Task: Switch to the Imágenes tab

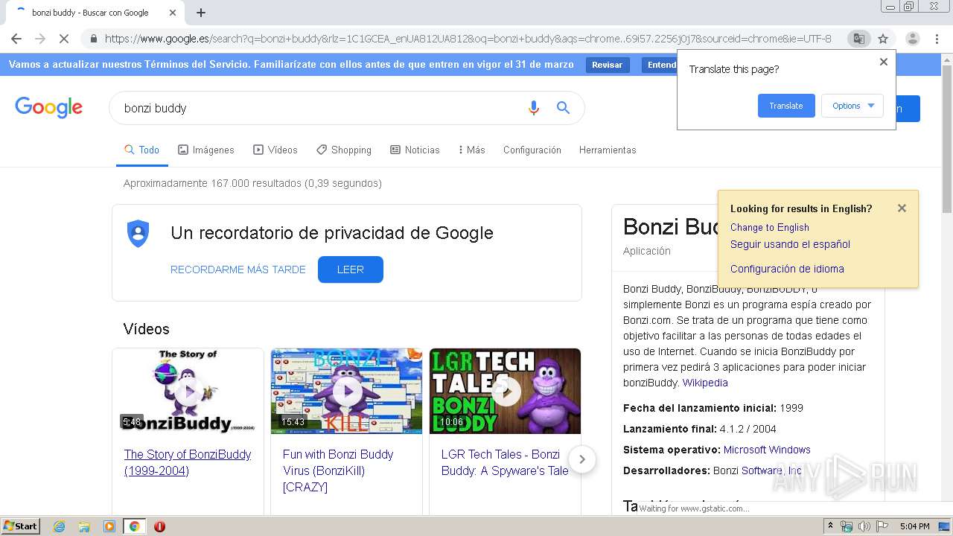Action: (206, 150)
